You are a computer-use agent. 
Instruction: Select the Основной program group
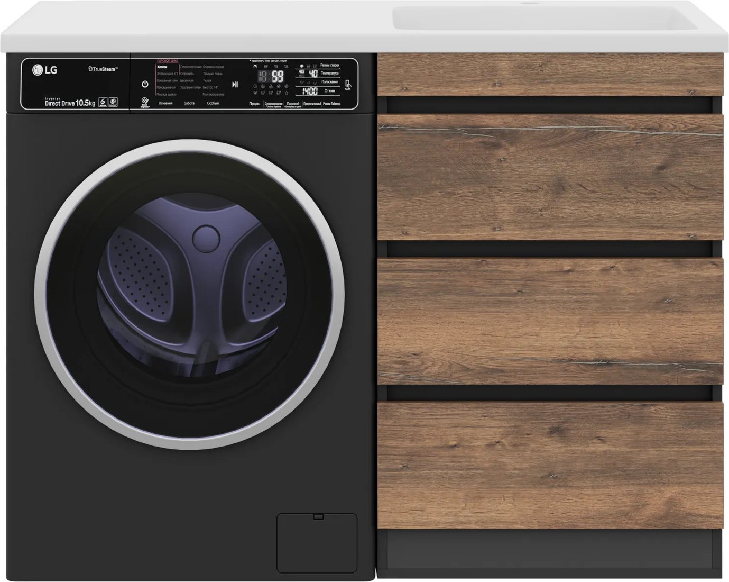(x=165, y=103)
